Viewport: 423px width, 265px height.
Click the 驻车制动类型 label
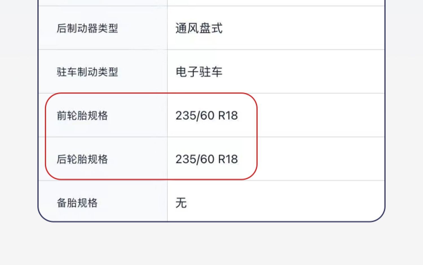click(x=87, y=72)
